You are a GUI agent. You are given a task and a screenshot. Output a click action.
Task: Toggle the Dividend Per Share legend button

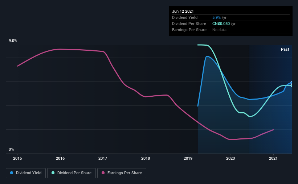(x=72, y=173)
